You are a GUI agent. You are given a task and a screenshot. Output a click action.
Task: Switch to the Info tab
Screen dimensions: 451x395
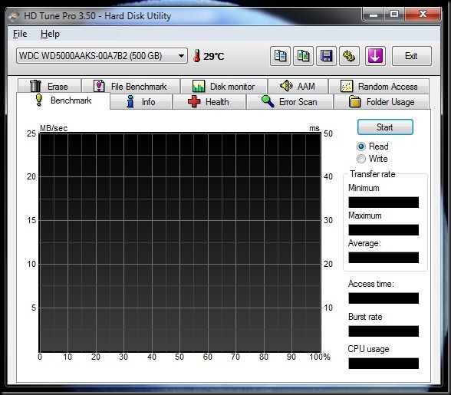tap(141, 102)
